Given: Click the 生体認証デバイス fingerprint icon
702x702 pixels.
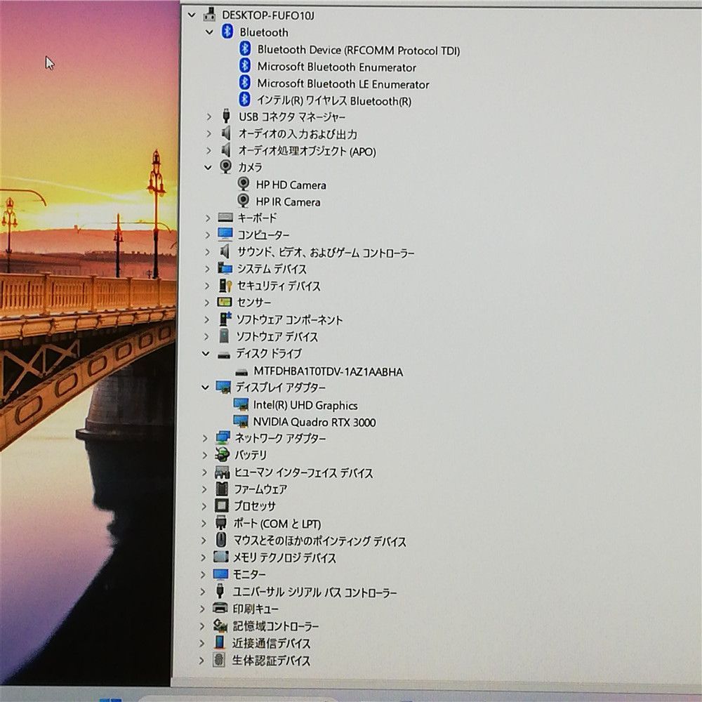Looking at the screenshot, I should 220,661.
